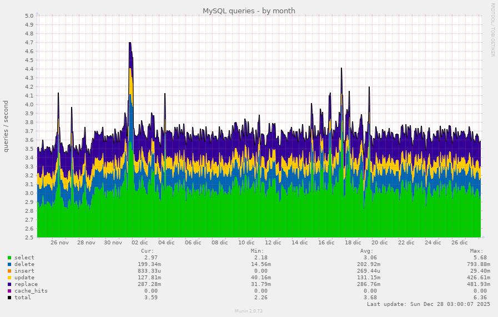Click the update current value 127.81m
The image size is (498, 317).
click(149, 278)
